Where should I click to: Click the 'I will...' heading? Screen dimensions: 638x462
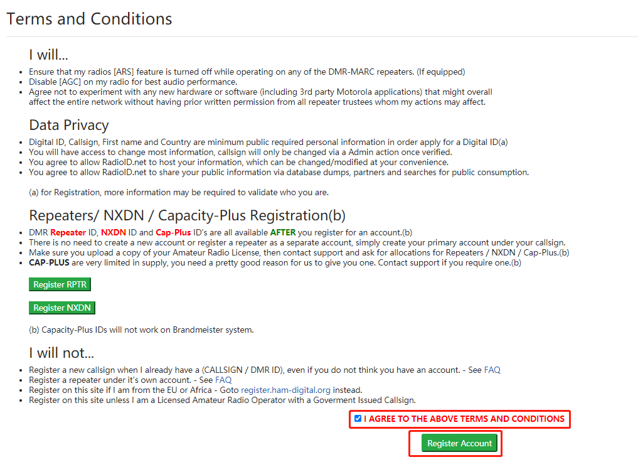pos(48,55)
